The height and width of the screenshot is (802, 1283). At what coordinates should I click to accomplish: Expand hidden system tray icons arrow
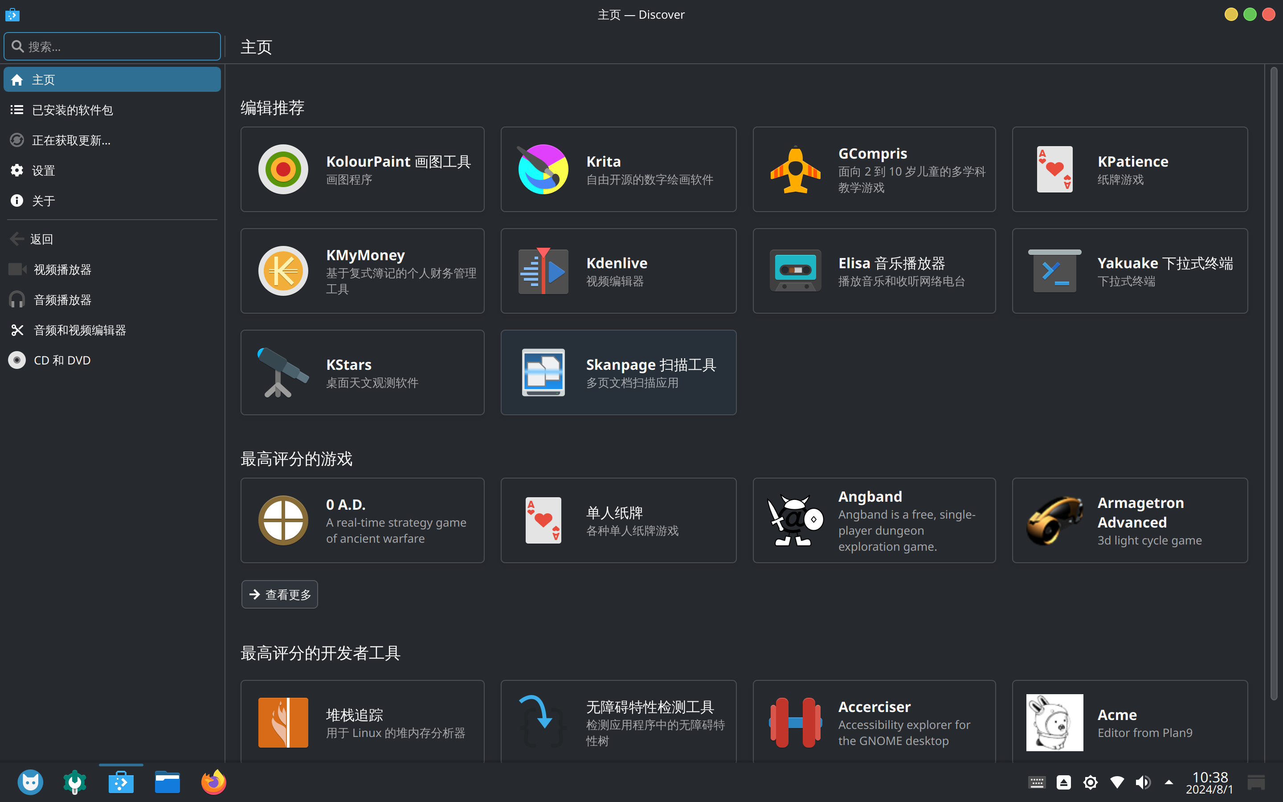[x=1169, y=782]
